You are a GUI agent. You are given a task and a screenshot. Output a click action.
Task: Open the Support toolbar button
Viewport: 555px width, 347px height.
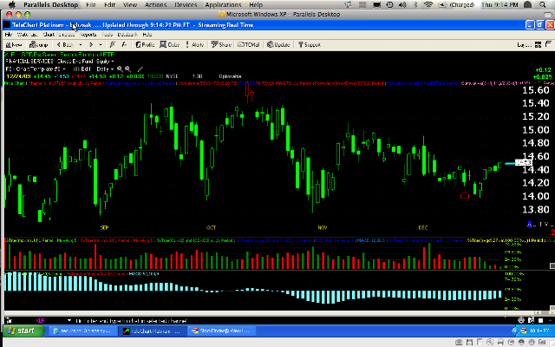tap(310, 44)
